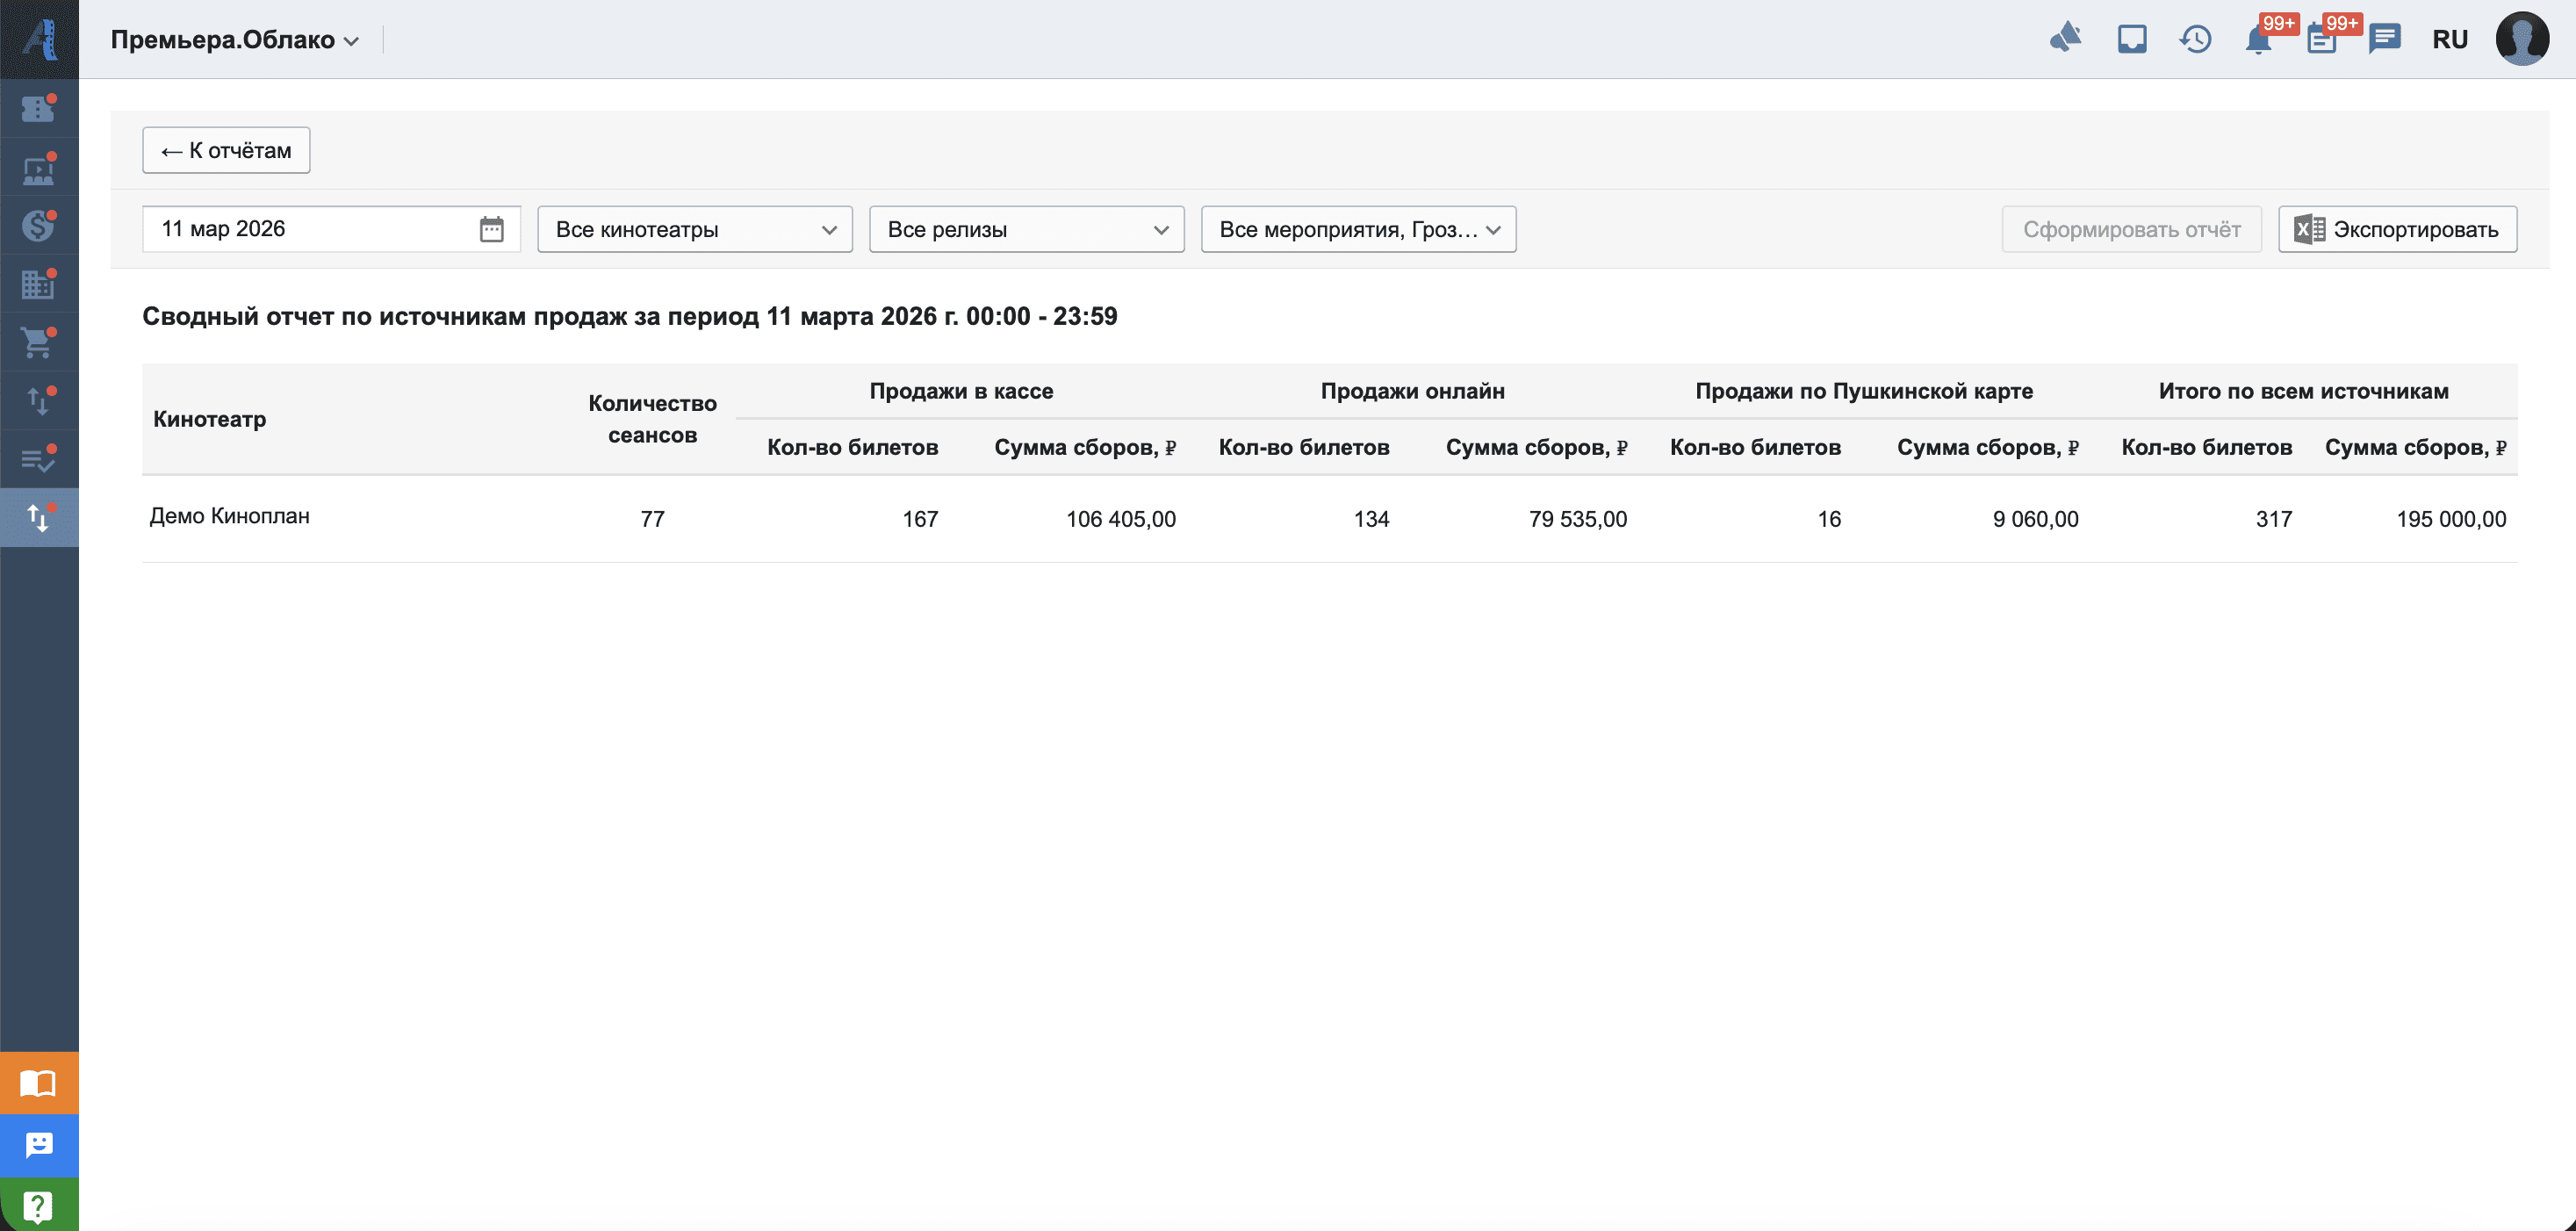The image size is (2576, 1231).
Task: Expand the Все кинотеатры dropdown
Action: click(694, 229)
